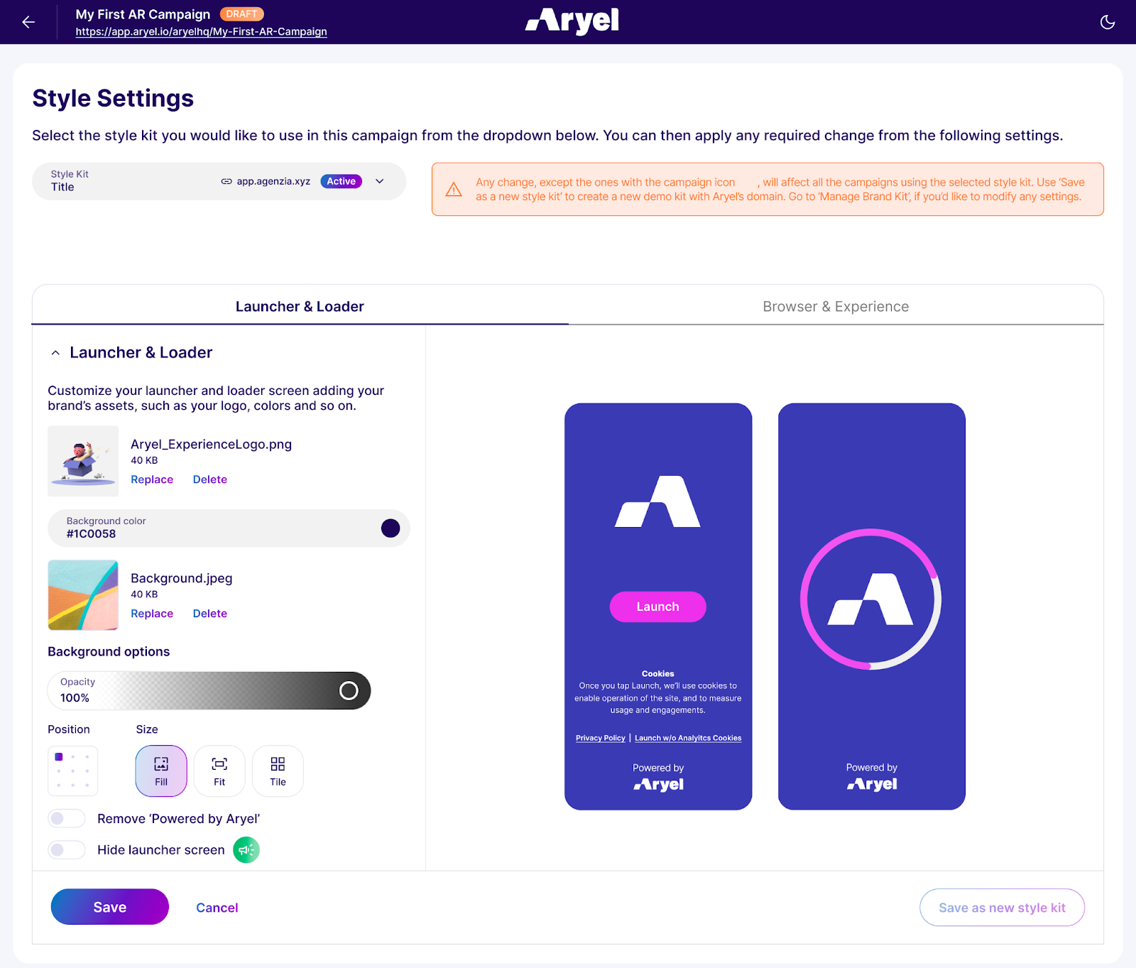The image size is (1136, 968).
Task: Click the green megaphone announcement icon
Action: (x=246, y=849)
